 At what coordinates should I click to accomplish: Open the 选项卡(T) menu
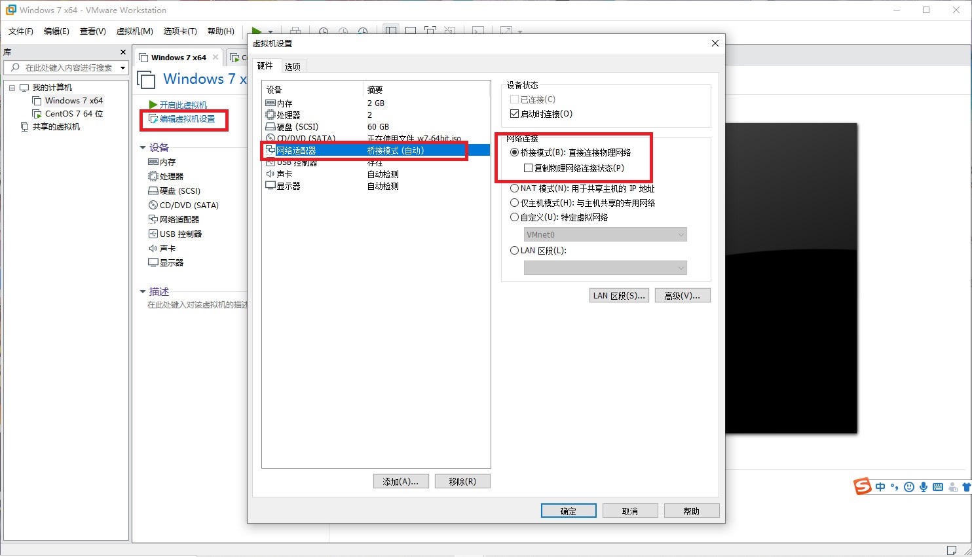tap(180, 31)
